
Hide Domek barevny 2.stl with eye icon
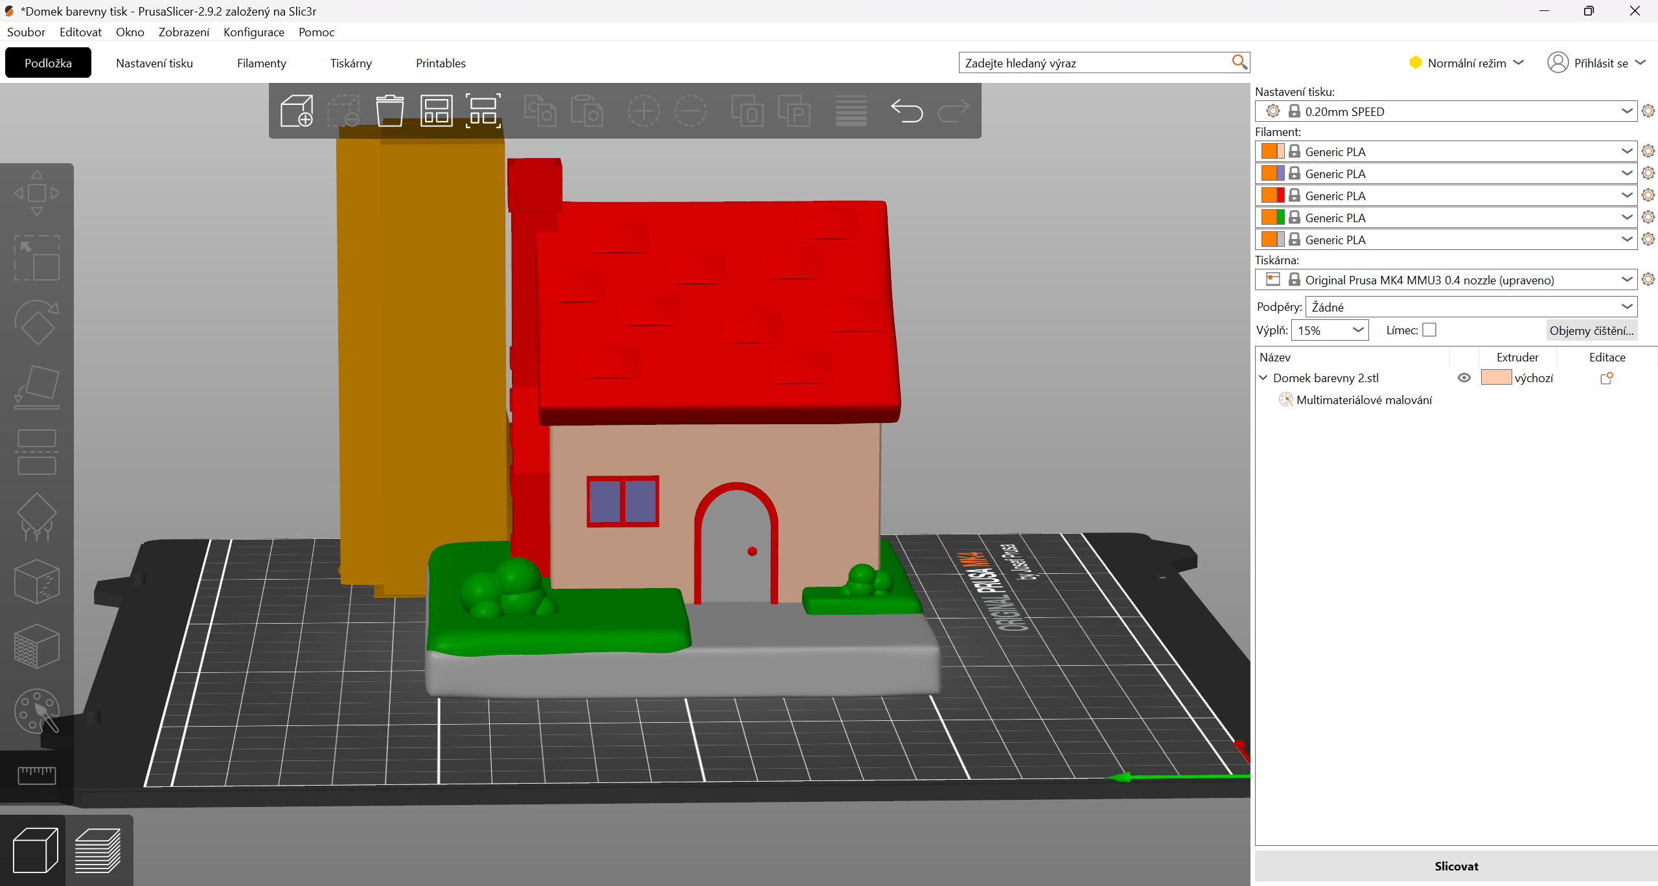point(1464,378)
